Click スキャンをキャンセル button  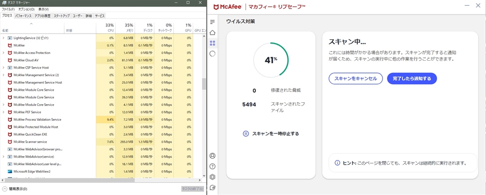(356, 79)
